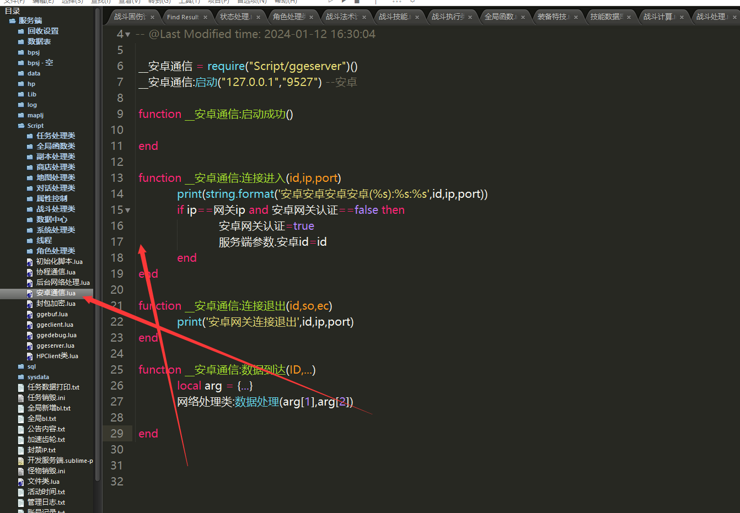Viewport: 740px width, 513px height.
Task: Expand the 数据中心 folder
Action: [30, 220]
